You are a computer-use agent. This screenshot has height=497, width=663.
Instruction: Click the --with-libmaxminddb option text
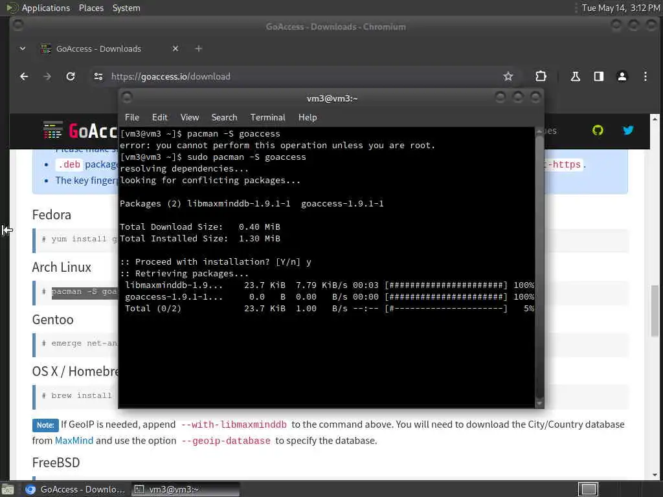[x=234, y=425]
